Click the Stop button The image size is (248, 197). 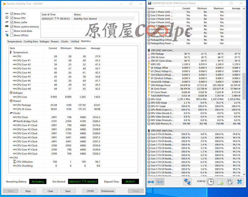(x=28, y=191)
